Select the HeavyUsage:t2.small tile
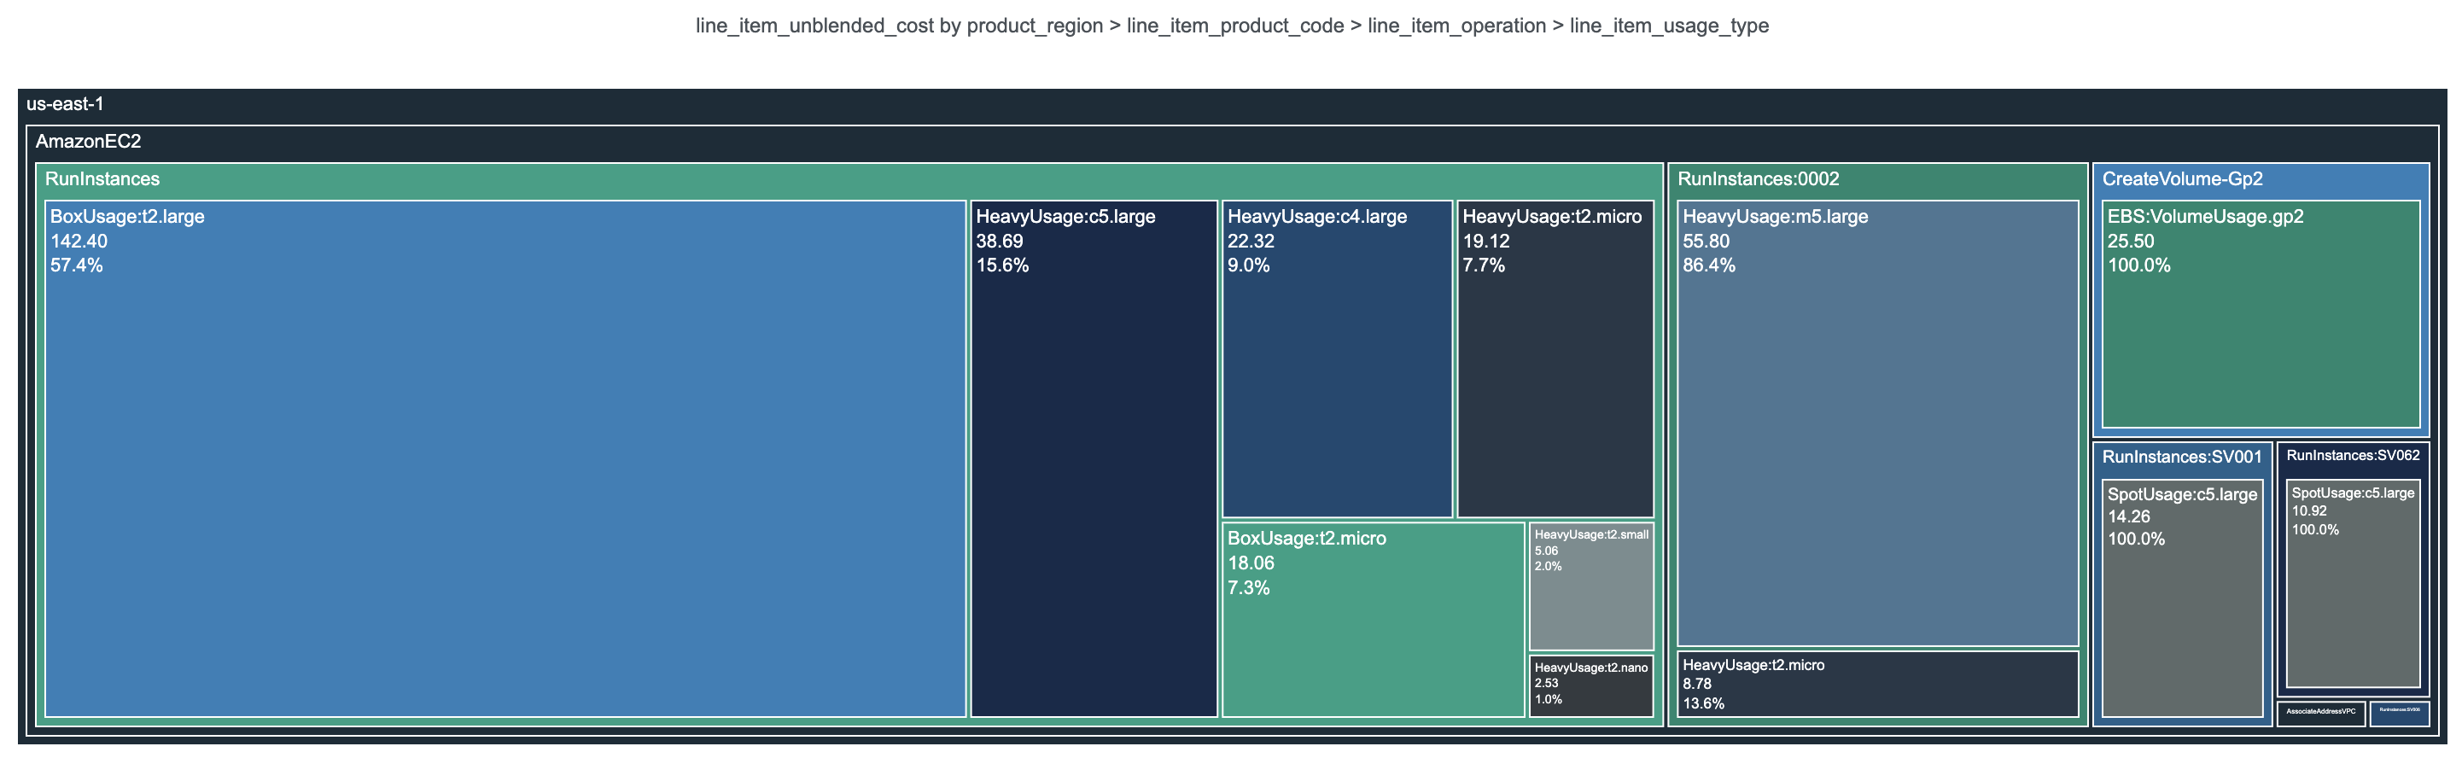 point(1590,586)
